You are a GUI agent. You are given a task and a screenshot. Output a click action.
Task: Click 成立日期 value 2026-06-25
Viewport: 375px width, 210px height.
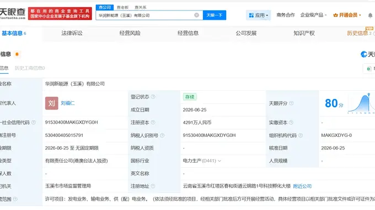tap(195, 110)
